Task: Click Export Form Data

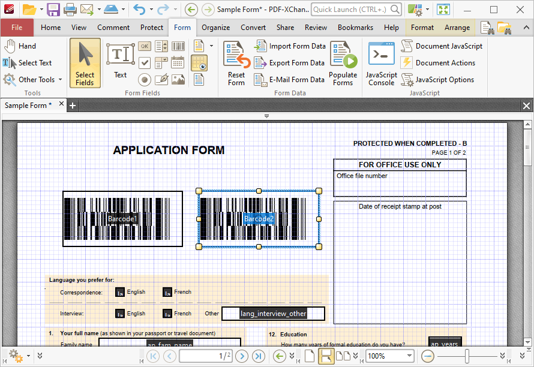Action: 289,63
